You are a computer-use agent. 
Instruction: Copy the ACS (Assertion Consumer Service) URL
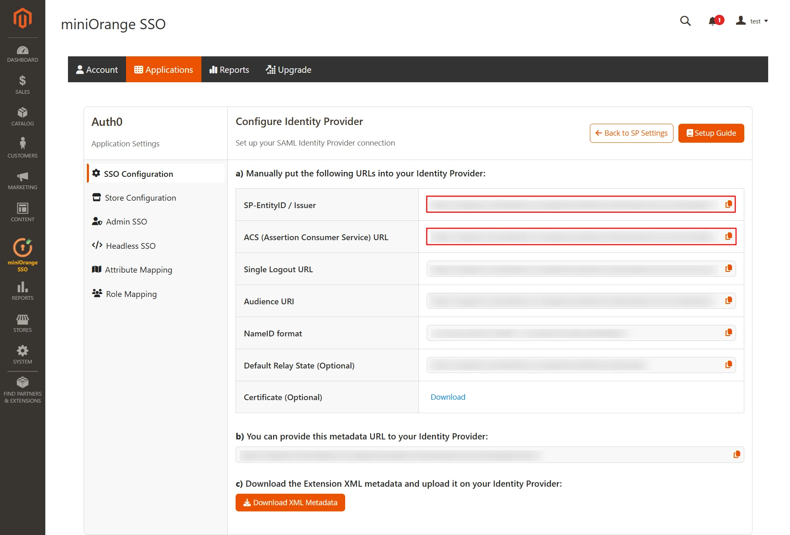[729, 236]
